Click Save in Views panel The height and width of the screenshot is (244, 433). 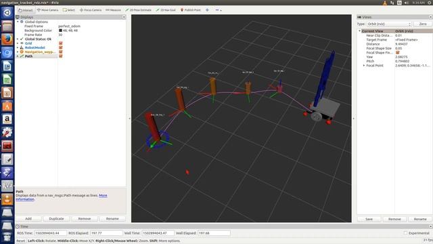369,219
